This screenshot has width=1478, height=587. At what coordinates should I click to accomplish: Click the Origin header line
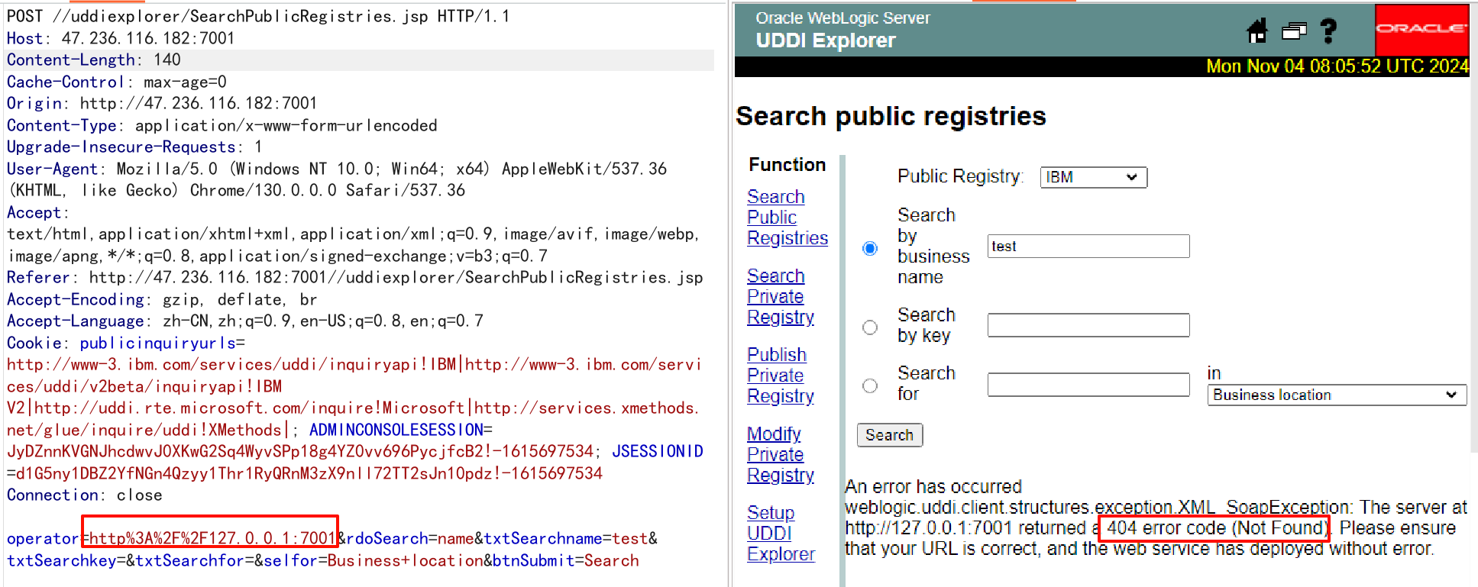click(161, 104)
